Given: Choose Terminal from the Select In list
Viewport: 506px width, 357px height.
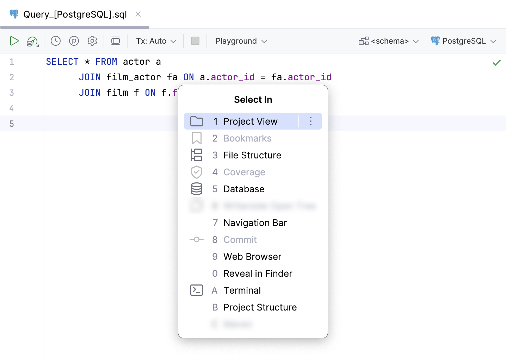Looking at the screenshot, I should (x=242, y=290).
